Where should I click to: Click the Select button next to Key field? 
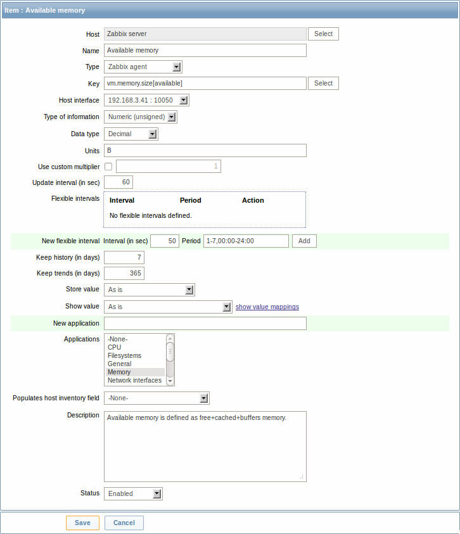323,83
